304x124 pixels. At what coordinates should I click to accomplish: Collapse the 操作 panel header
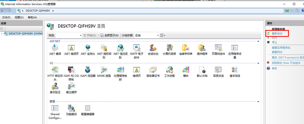pos(285,23)
